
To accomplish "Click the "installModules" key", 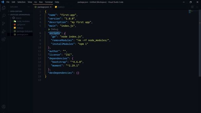I will click(x=63, y=44).
